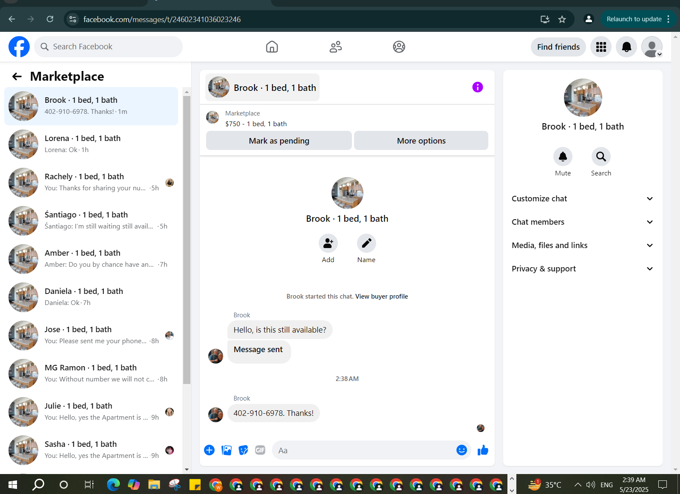The width and height of the screenshot is (680, 494).
Task: Open the listing thumbnail in right panel
Action: click(583, 98)
